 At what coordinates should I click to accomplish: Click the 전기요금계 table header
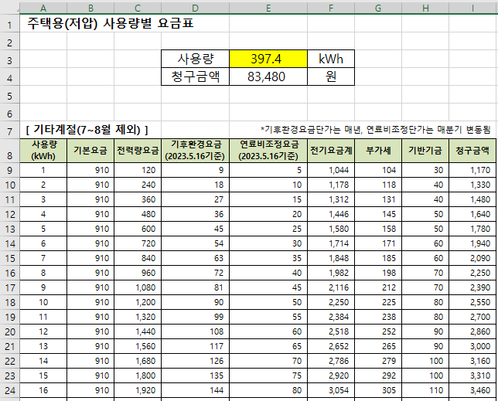click(331, 151)
